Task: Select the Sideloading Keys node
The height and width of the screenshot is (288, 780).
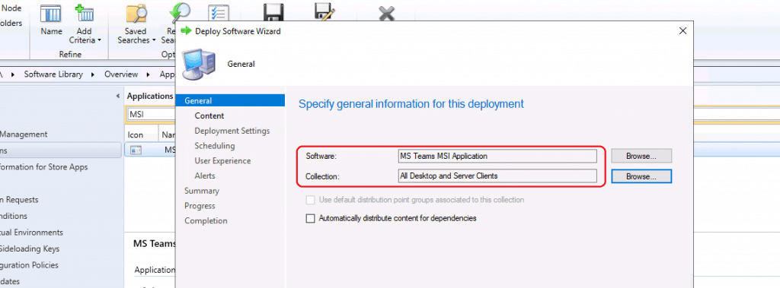Action: coord(29,248)
